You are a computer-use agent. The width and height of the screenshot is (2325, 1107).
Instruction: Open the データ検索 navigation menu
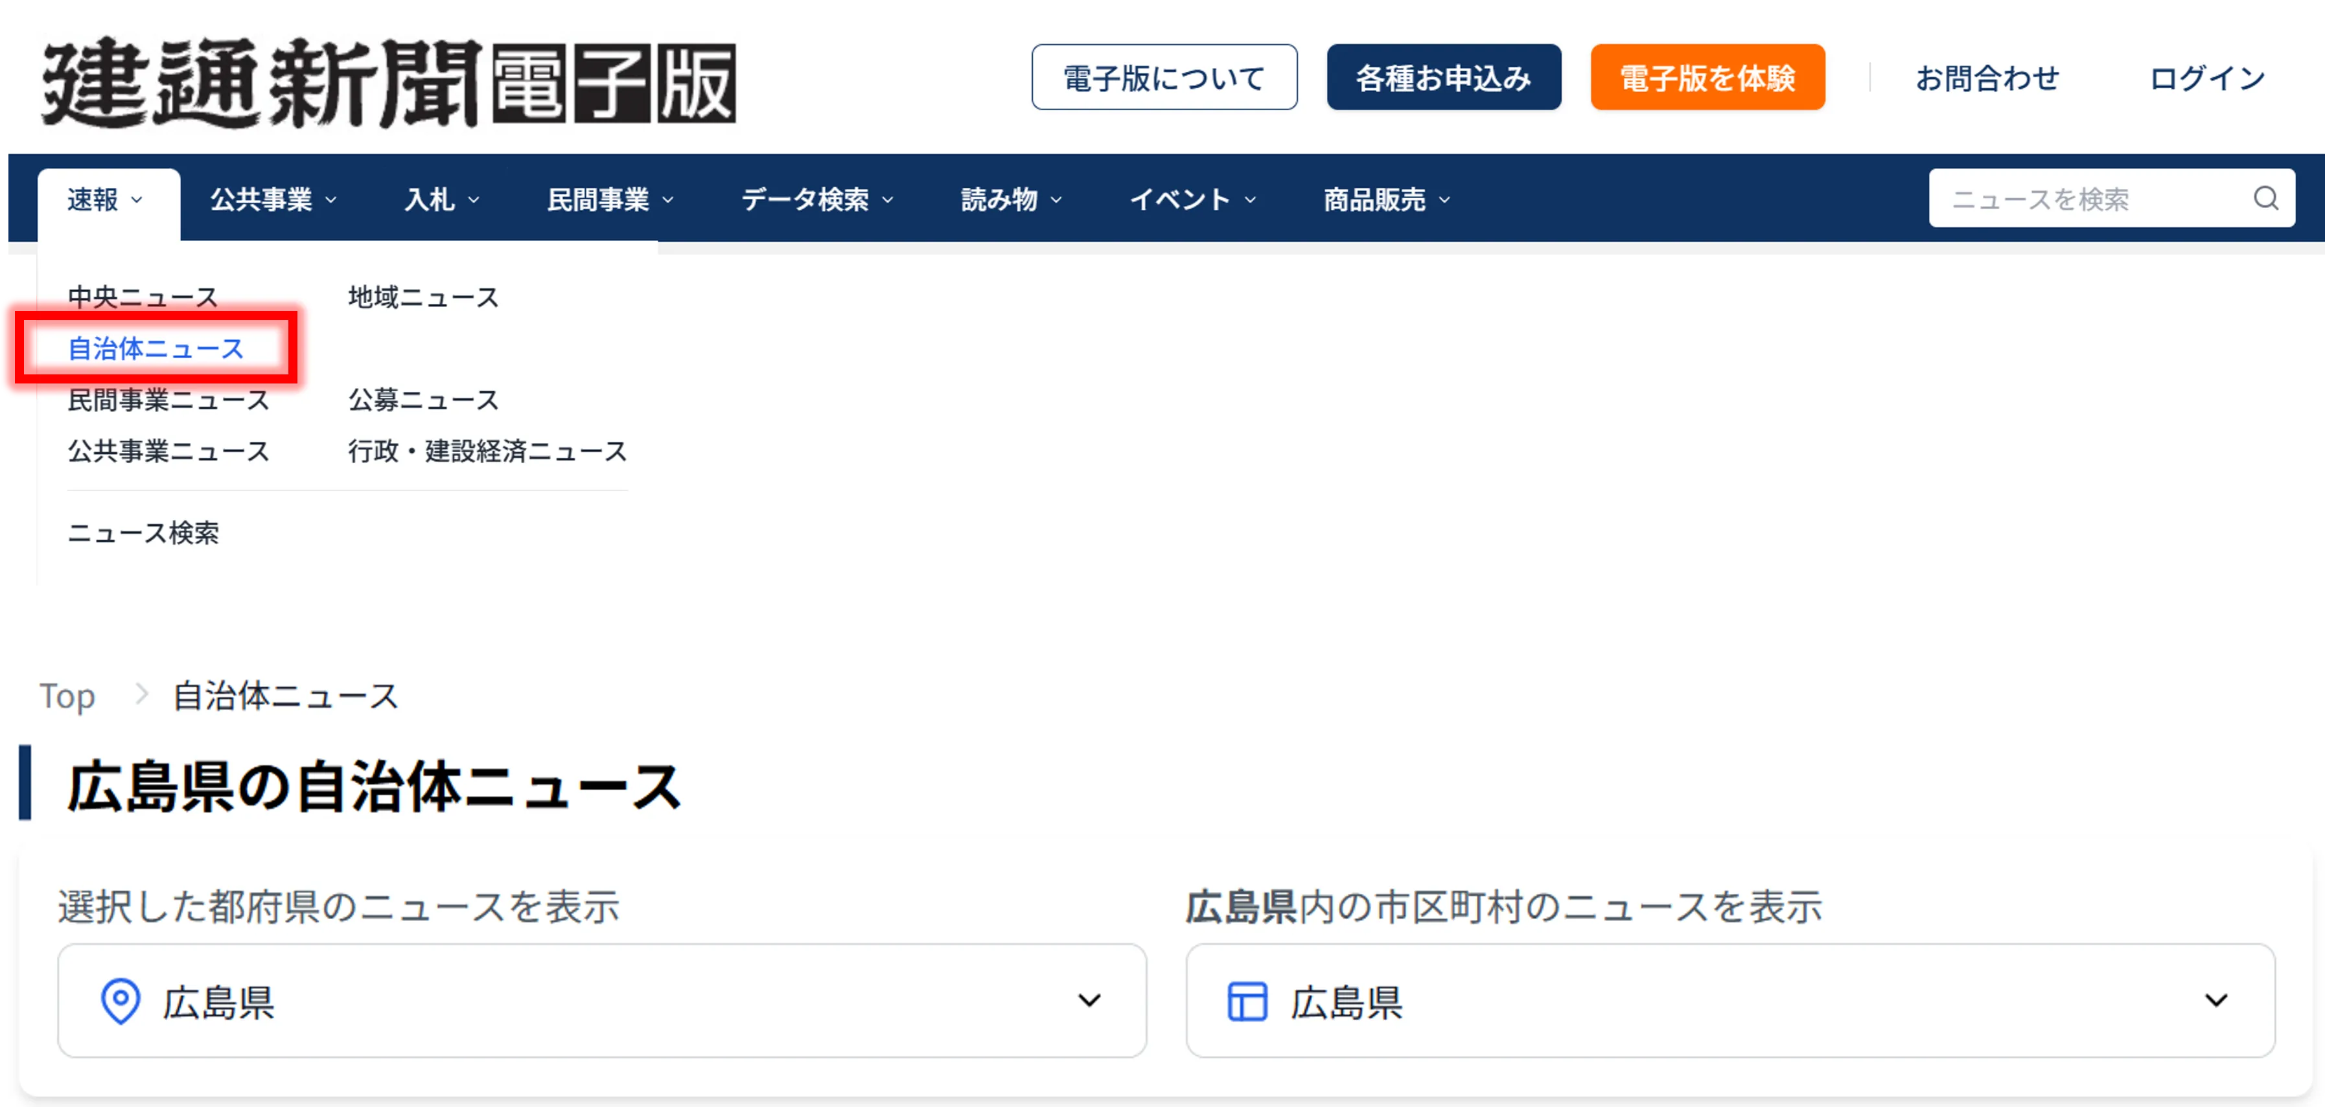(817, 200)
